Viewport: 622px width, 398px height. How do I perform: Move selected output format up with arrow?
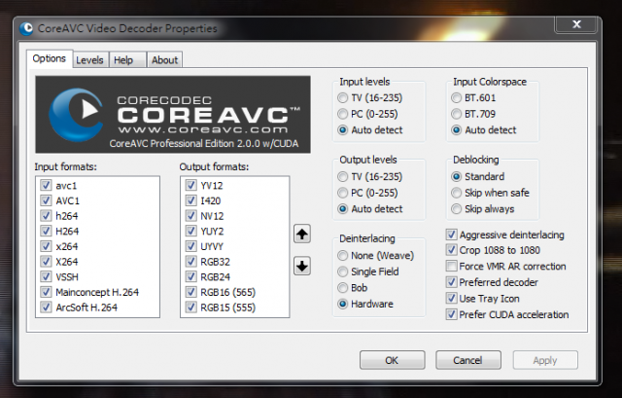click(x=302, y=234)
